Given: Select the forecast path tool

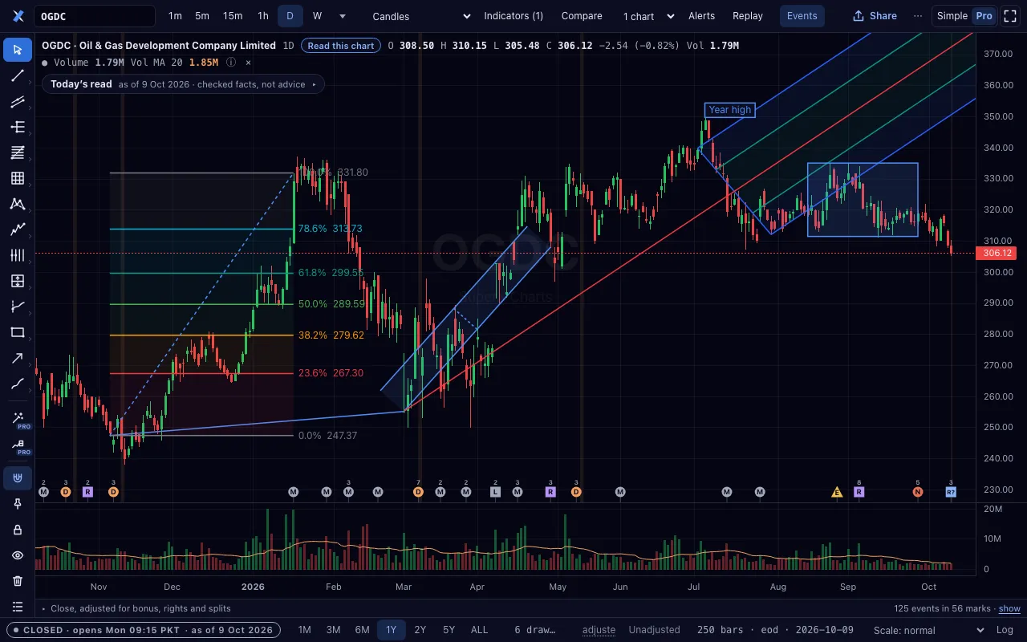Looking at the screenshot, I should [x=18, y=307].
